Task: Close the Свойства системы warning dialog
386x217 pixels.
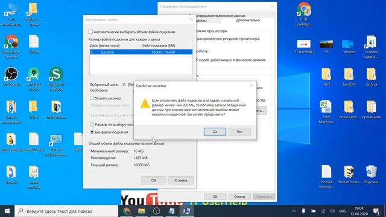Action: click(x=252, y=86)
